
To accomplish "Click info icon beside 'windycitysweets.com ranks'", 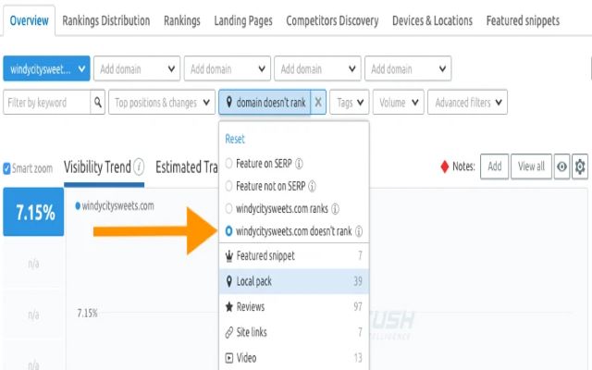I will click(x=336, y=209).
